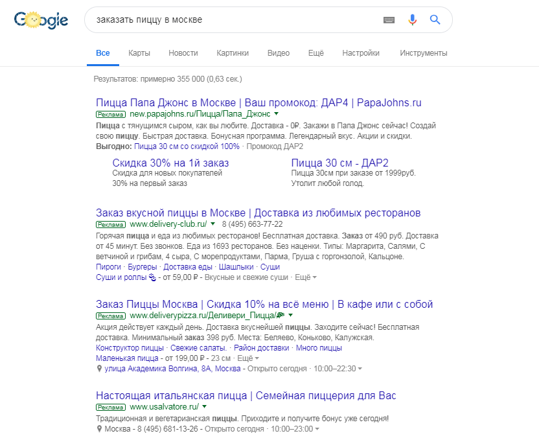Screen dimensions: 539x440
Task: Expand Ещё after Маленькая пицца 23 см
Action: 248,358
